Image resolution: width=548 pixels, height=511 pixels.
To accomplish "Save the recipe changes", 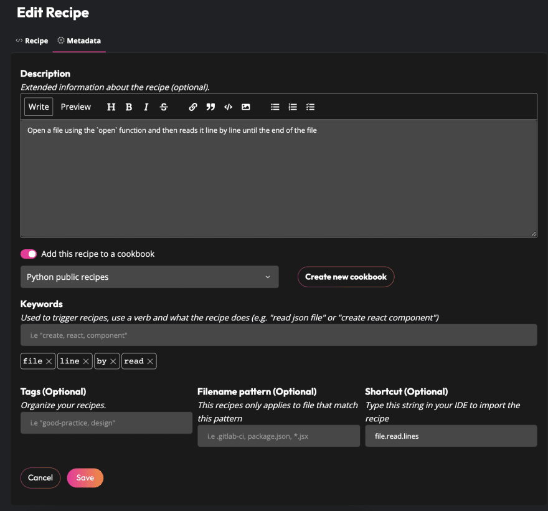I will click(x=85, y=478).
